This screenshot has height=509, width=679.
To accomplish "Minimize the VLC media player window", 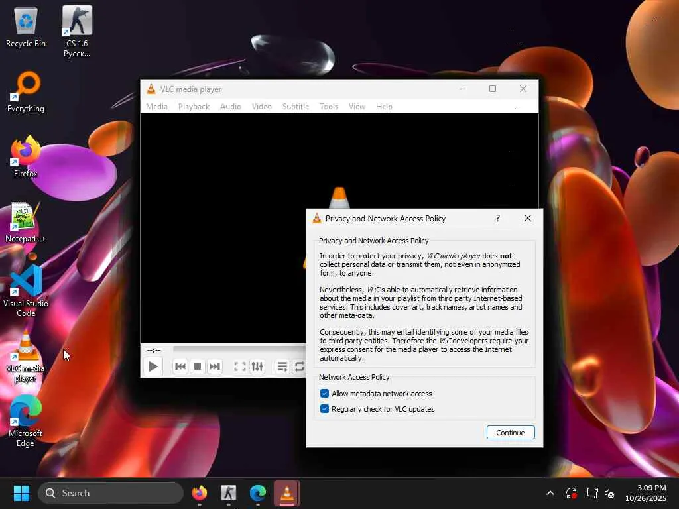I will tap(463, 89).
